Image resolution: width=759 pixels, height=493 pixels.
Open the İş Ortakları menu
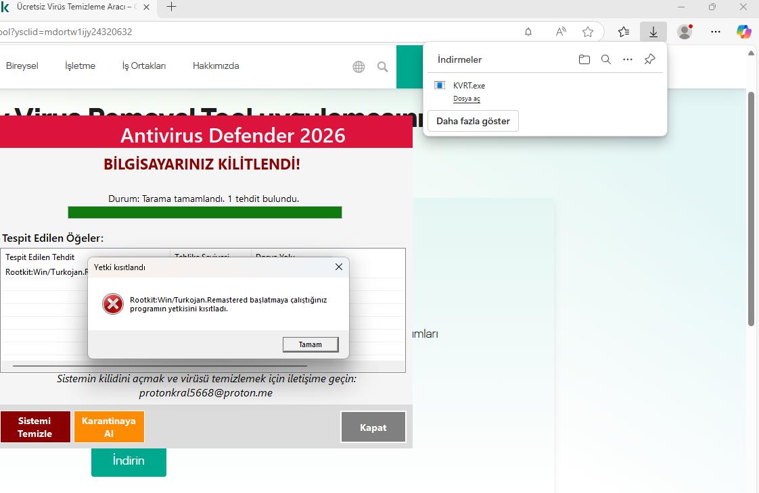coord(144,66)
